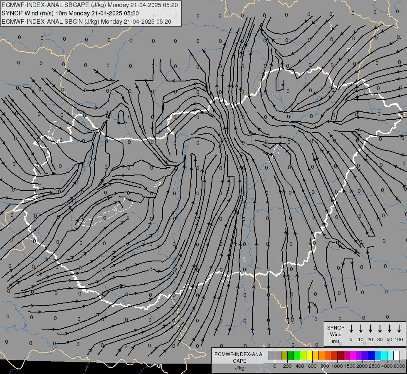Click the bright magenta swatch at CAPE 1500

(x=353, y=355)
